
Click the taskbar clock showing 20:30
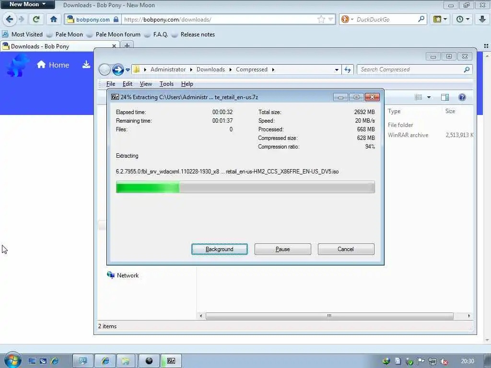467,361
